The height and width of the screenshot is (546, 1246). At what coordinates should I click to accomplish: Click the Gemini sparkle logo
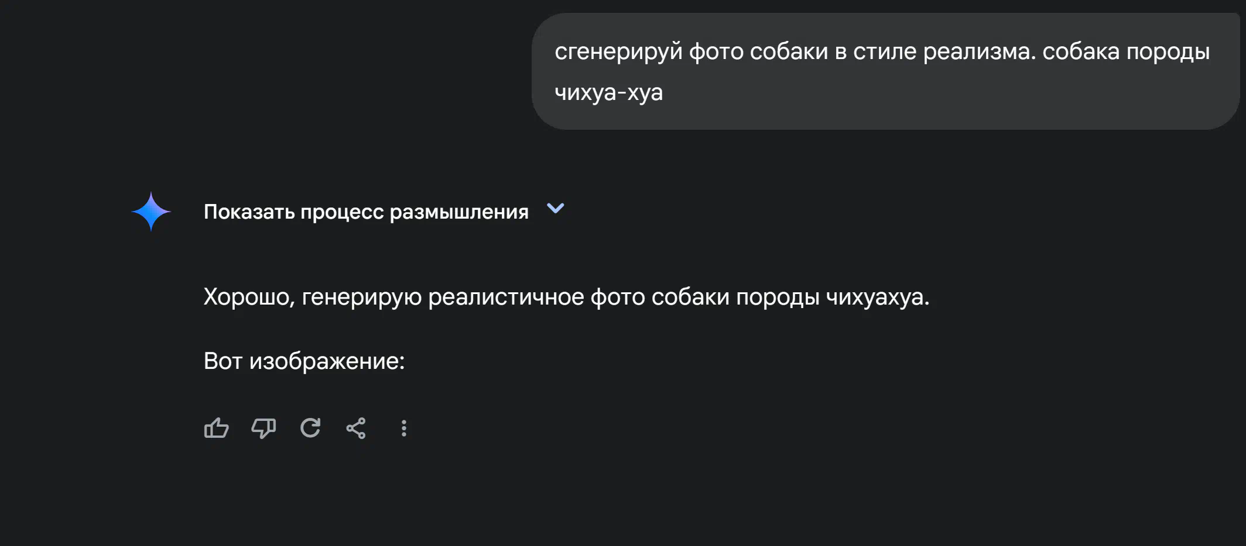[x=151, y=211]
